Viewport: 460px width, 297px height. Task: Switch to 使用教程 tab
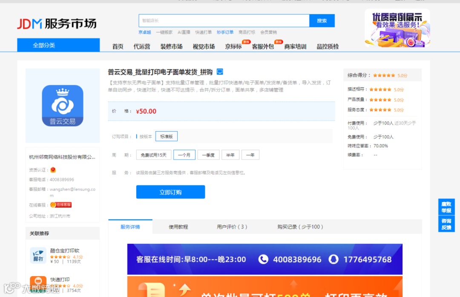[178, 227]
